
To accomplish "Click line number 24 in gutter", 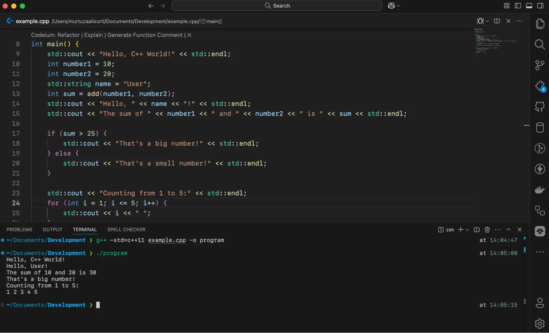I will (16, 203).
